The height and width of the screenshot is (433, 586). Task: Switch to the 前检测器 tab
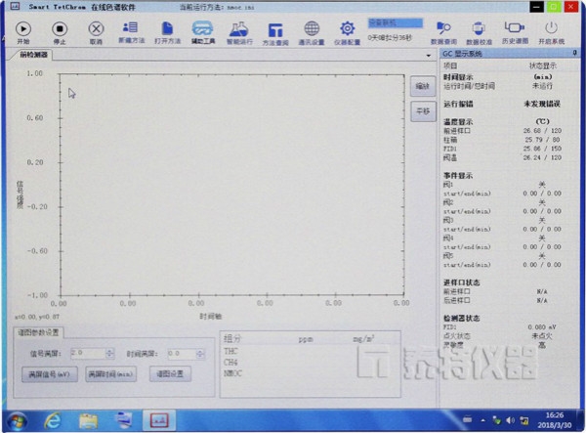tap(33, 56)
